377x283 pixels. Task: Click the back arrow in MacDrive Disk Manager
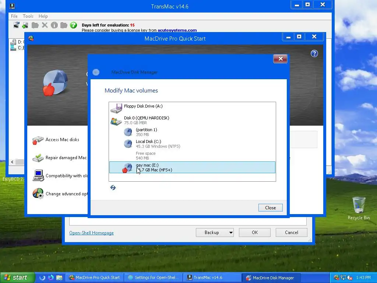click(x=96, y=72)
